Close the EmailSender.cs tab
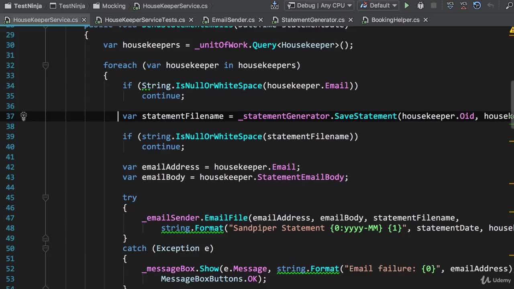 tap(260, 20)
